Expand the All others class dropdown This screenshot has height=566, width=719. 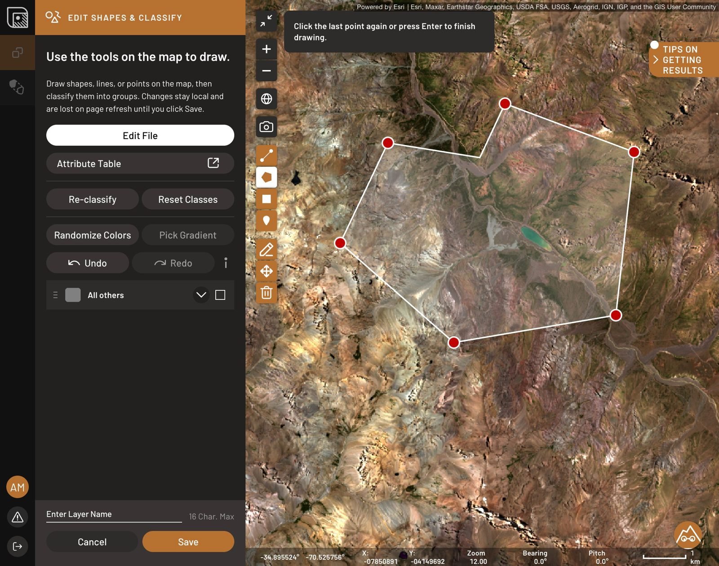click(201, 295)
